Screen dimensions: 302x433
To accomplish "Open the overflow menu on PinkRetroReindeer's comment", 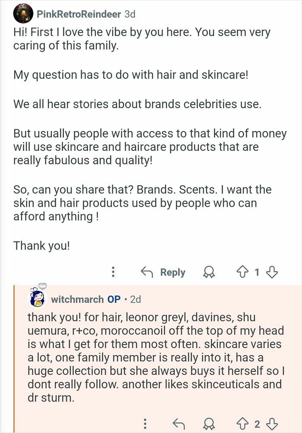I will tap(113, 272).
